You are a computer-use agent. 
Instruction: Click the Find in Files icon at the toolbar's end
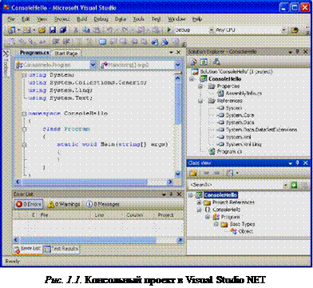(x=295, y=30)
